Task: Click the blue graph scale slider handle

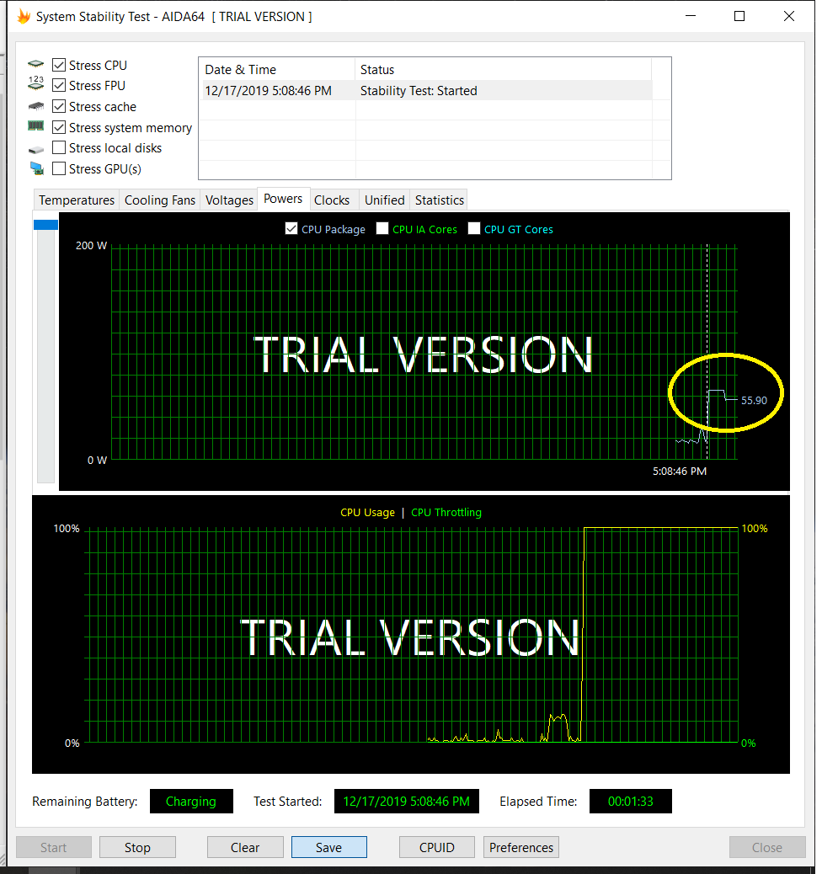Action: click(45, 225)
